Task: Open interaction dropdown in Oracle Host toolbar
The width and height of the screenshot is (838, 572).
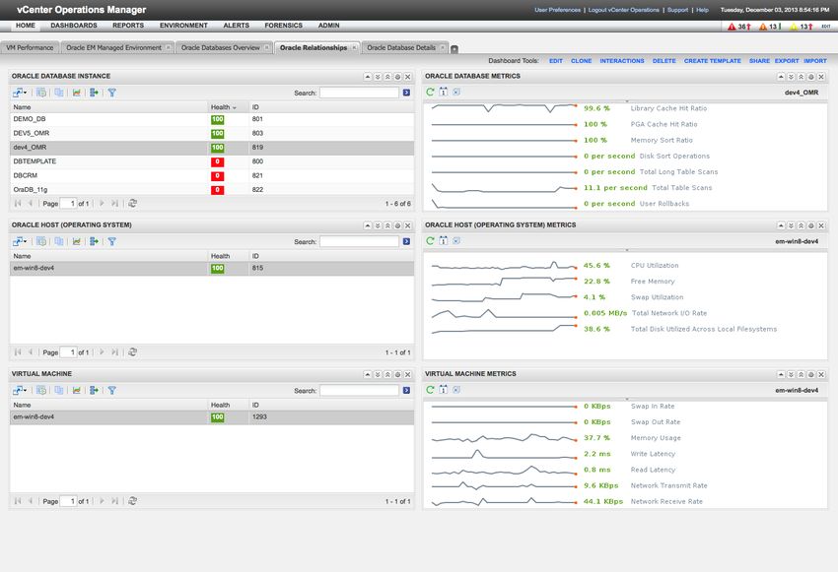Action: tap(20, 242)
